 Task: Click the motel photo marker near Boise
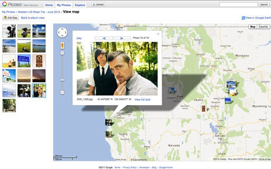coord(171,91)
